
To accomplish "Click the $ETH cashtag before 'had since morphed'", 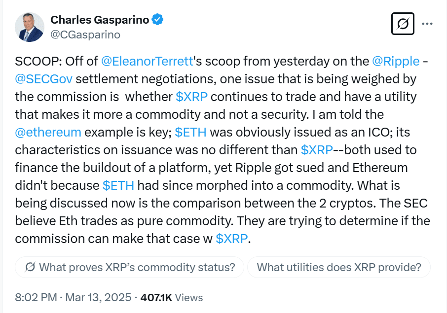I will point(118,185).
